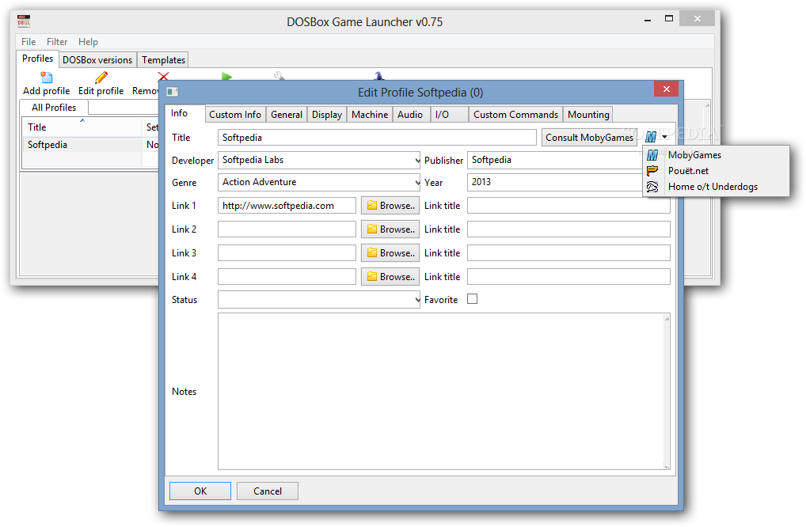Viewport: 806px width, 527px height.
Task: Expand the Developer combo box
Action: pos(417,161)
